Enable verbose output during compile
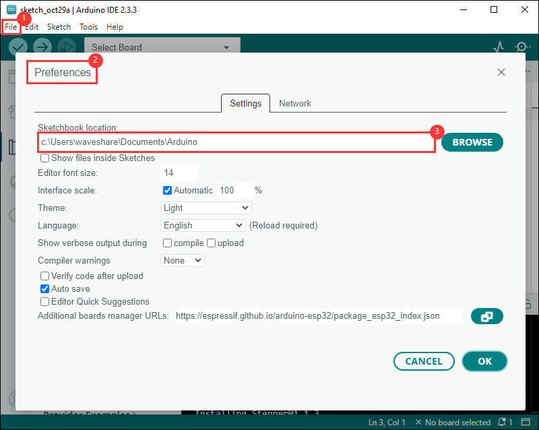Image resolution: width=539 pixels, height=430 pixels. pos(167,243)
